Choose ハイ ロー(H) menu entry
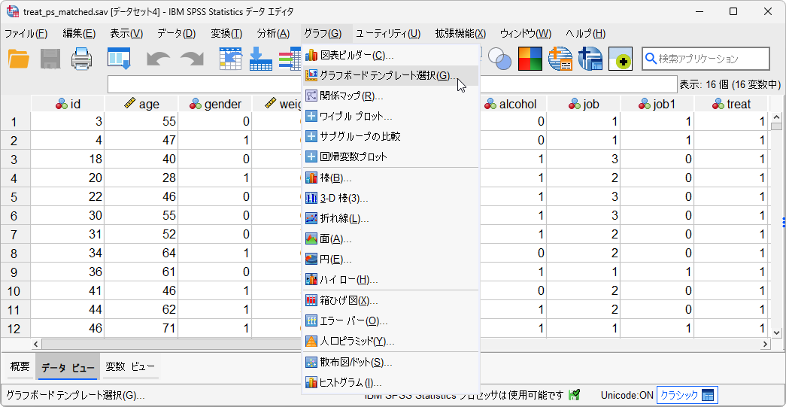This screenshot has height=407, width=786. [x=391, y=280]
